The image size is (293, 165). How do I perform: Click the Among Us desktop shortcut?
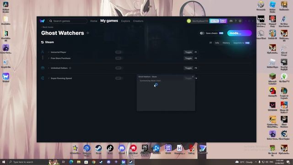(272, 92)
